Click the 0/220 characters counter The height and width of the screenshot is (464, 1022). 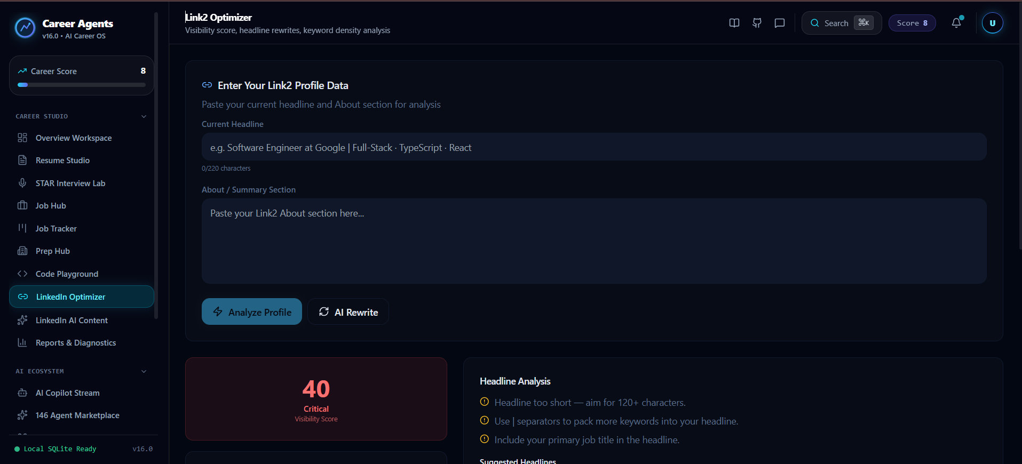pyautogui.click(x=226, y=169)
